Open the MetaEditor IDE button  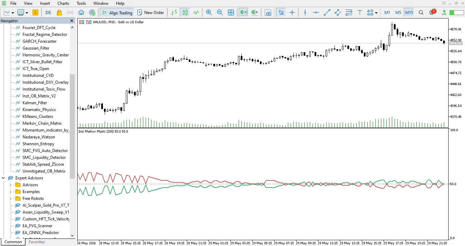coord(48,13)
